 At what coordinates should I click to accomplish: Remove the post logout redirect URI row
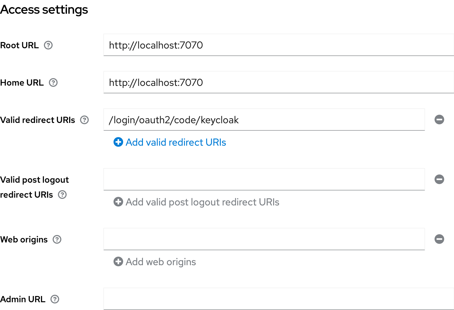click(x=439, y=179)
